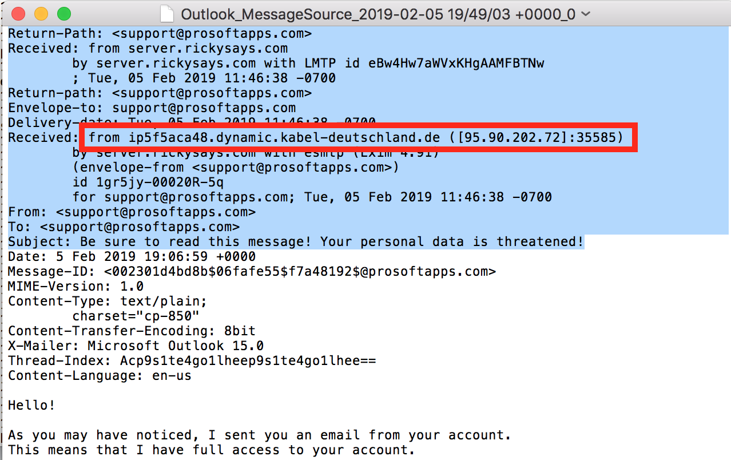
Task: Open the title bar dropdown chevron
Action: [585, 14]
